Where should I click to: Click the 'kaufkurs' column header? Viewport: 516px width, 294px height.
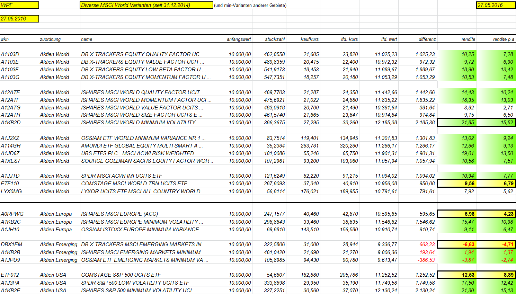(x=310, y=39)
